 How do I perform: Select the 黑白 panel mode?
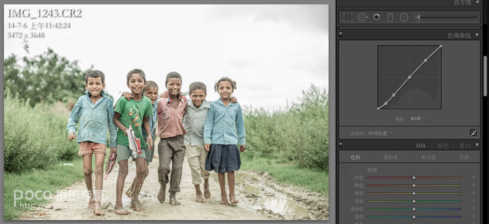click(x=465, y=145)
